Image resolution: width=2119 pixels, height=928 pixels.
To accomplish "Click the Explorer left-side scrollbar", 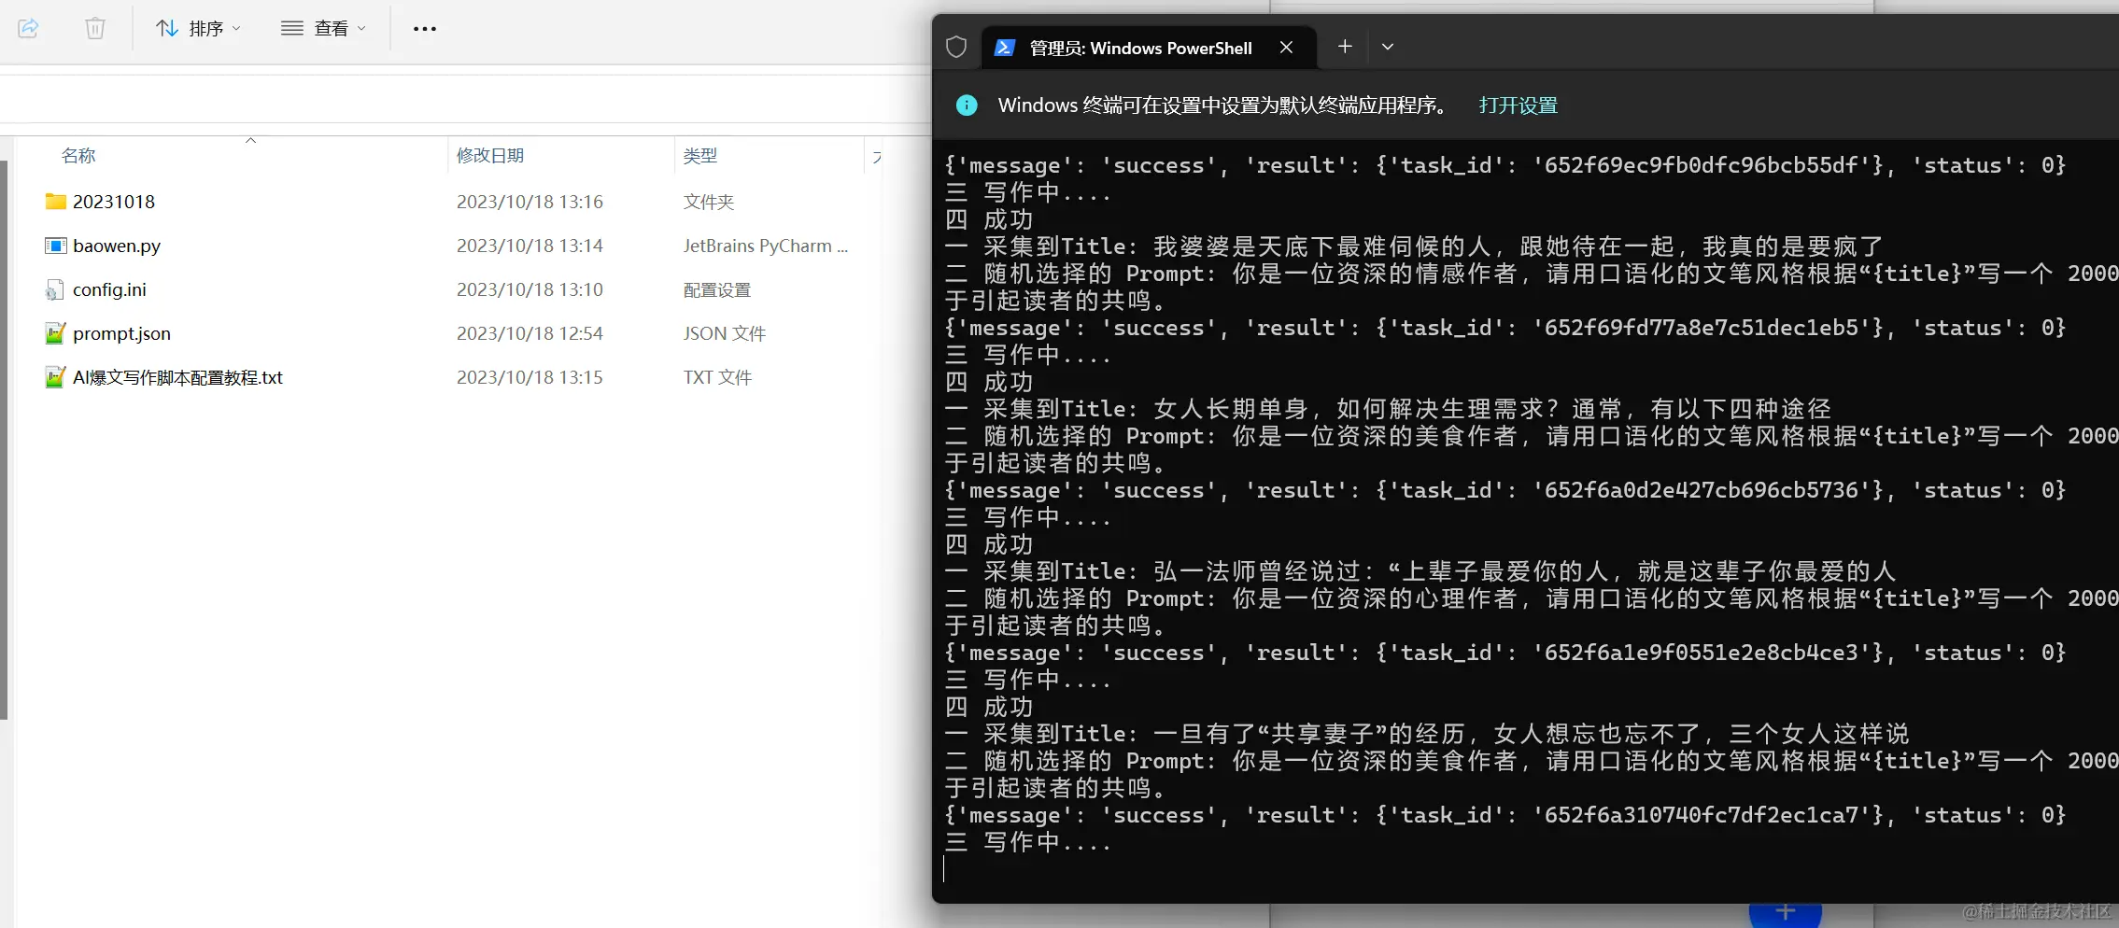I will point(4,439).
